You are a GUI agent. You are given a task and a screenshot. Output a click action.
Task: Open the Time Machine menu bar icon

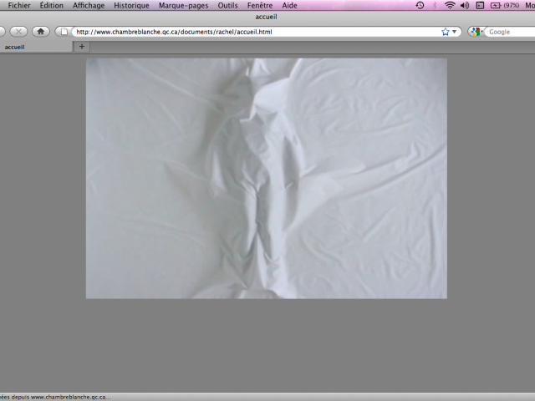(420, 5)
